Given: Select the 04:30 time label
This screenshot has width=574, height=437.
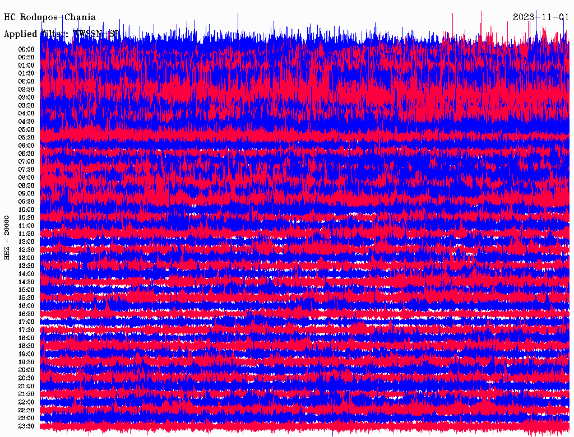Looking at the screenshot, I should pos(26,122).
